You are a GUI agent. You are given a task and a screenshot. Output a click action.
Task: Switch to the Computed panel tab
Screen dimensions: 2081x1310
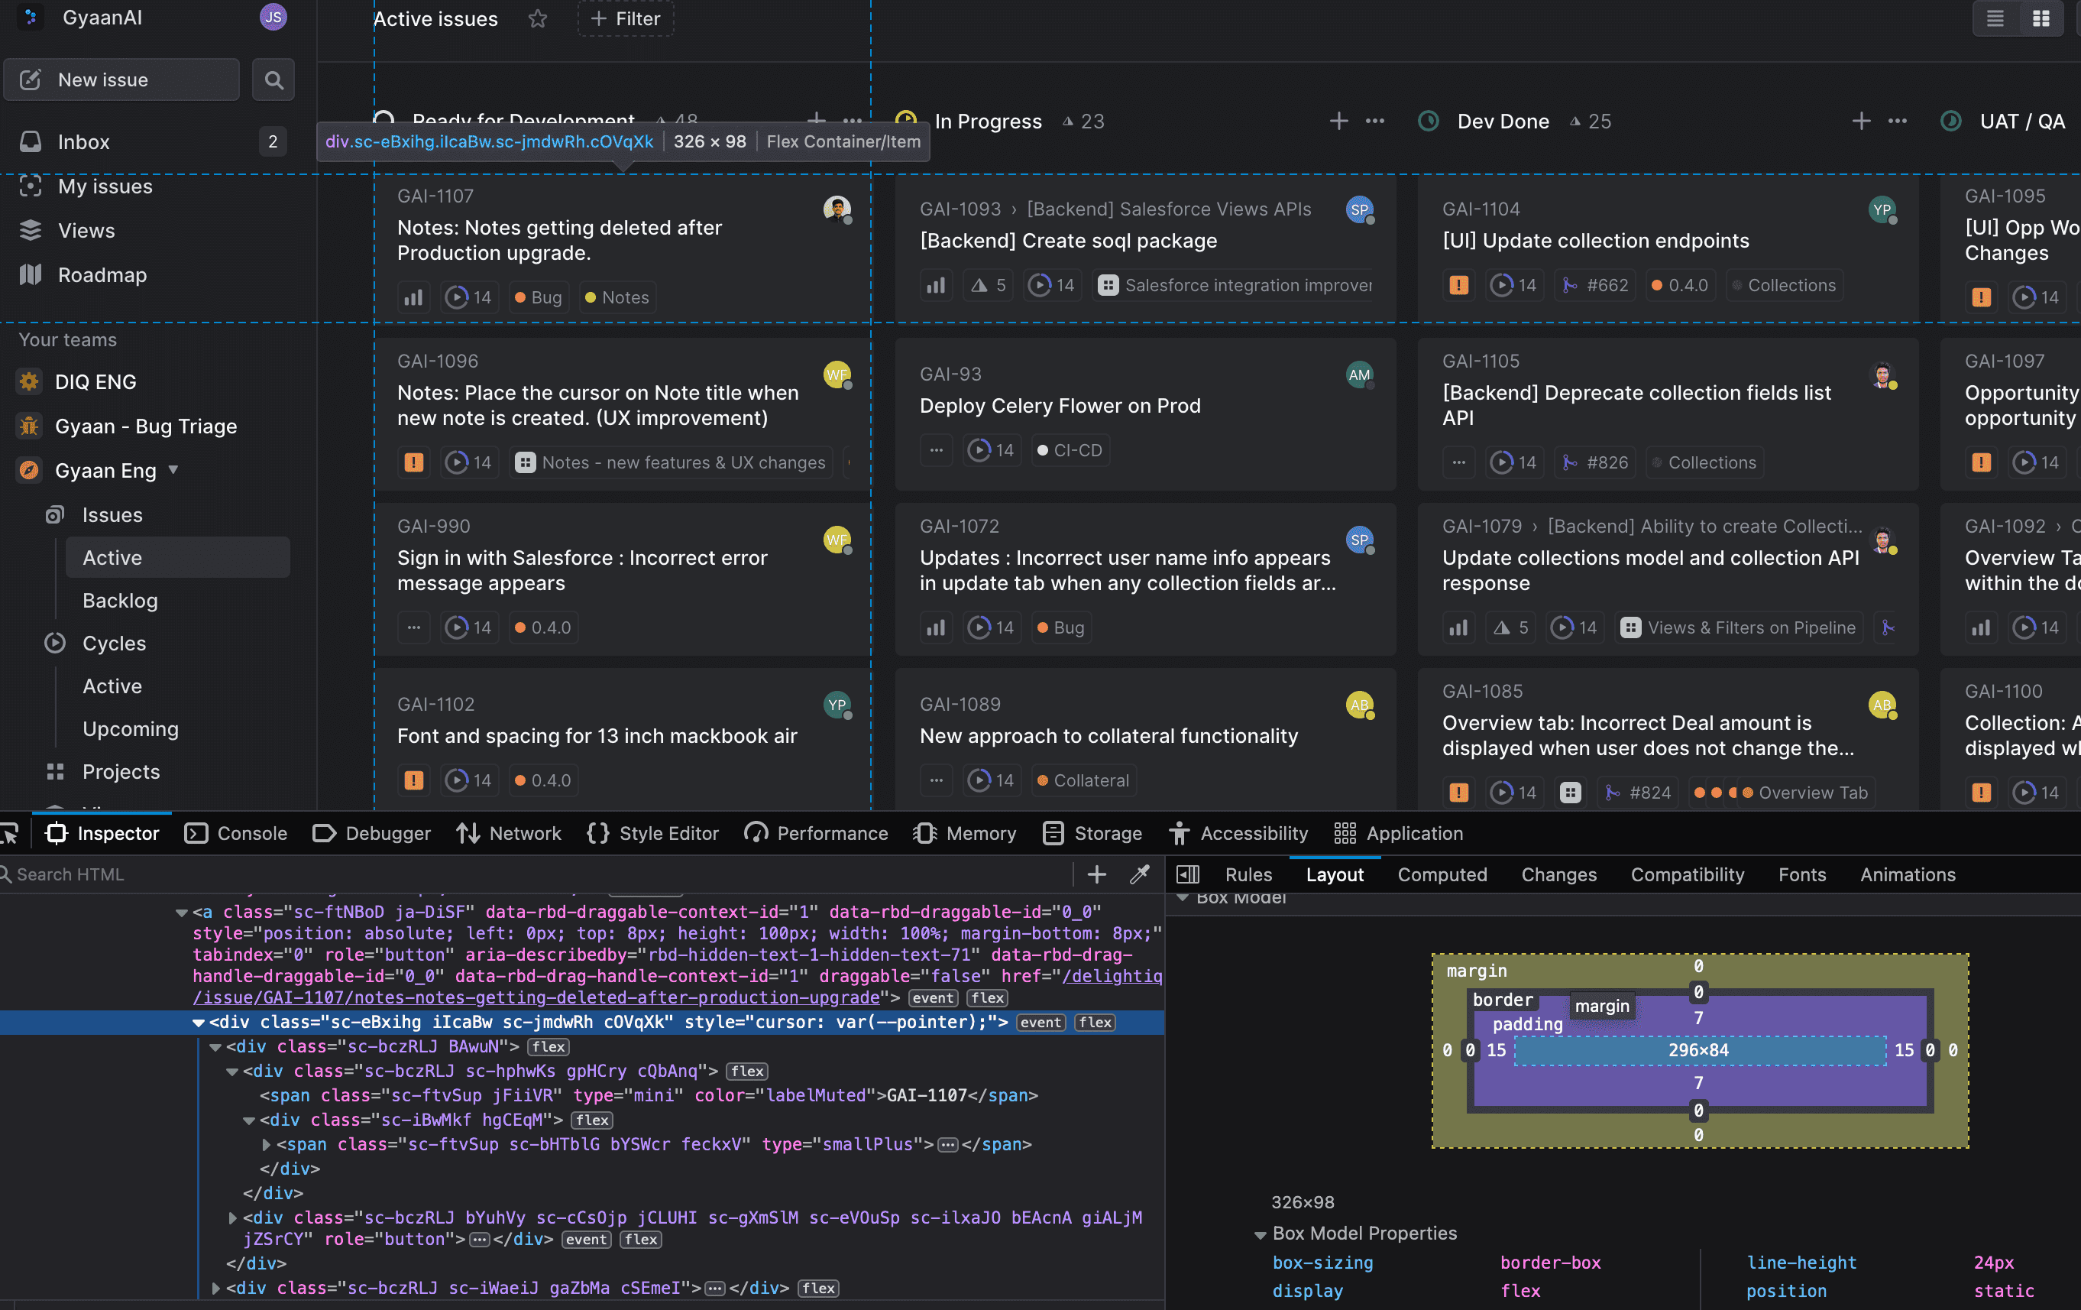1442,874
